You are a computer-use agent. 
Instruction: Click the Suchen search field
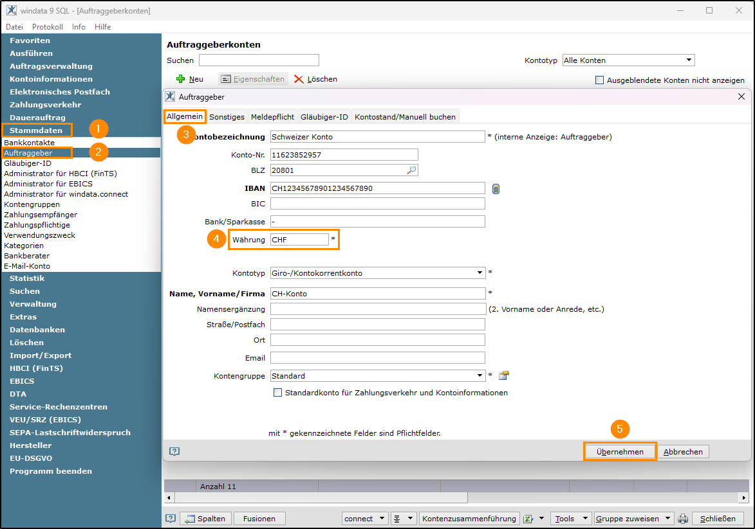point(259,60)
